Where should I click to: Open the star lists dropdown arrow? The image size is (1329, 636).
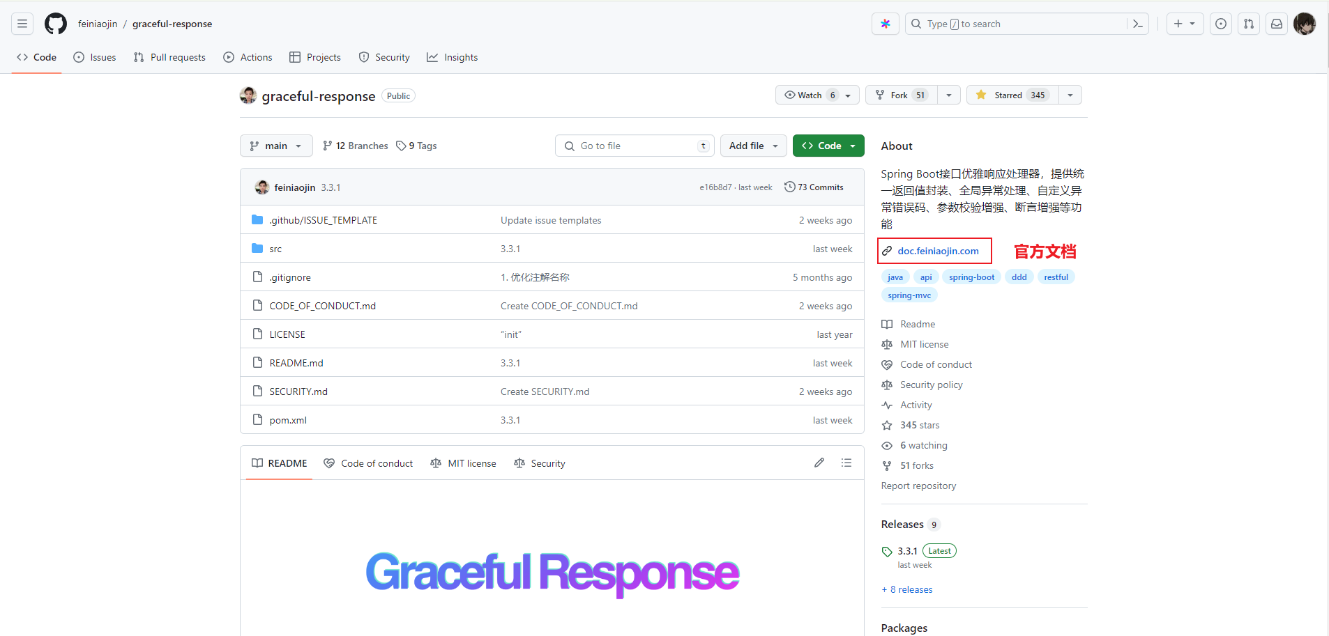[x=1070, y=95]
